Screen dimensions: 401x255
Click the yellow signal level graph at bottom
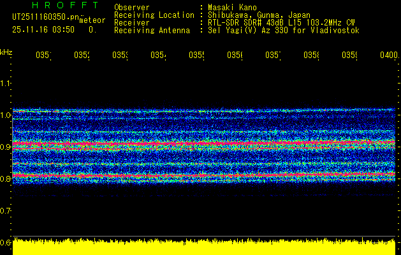point(204,248)
